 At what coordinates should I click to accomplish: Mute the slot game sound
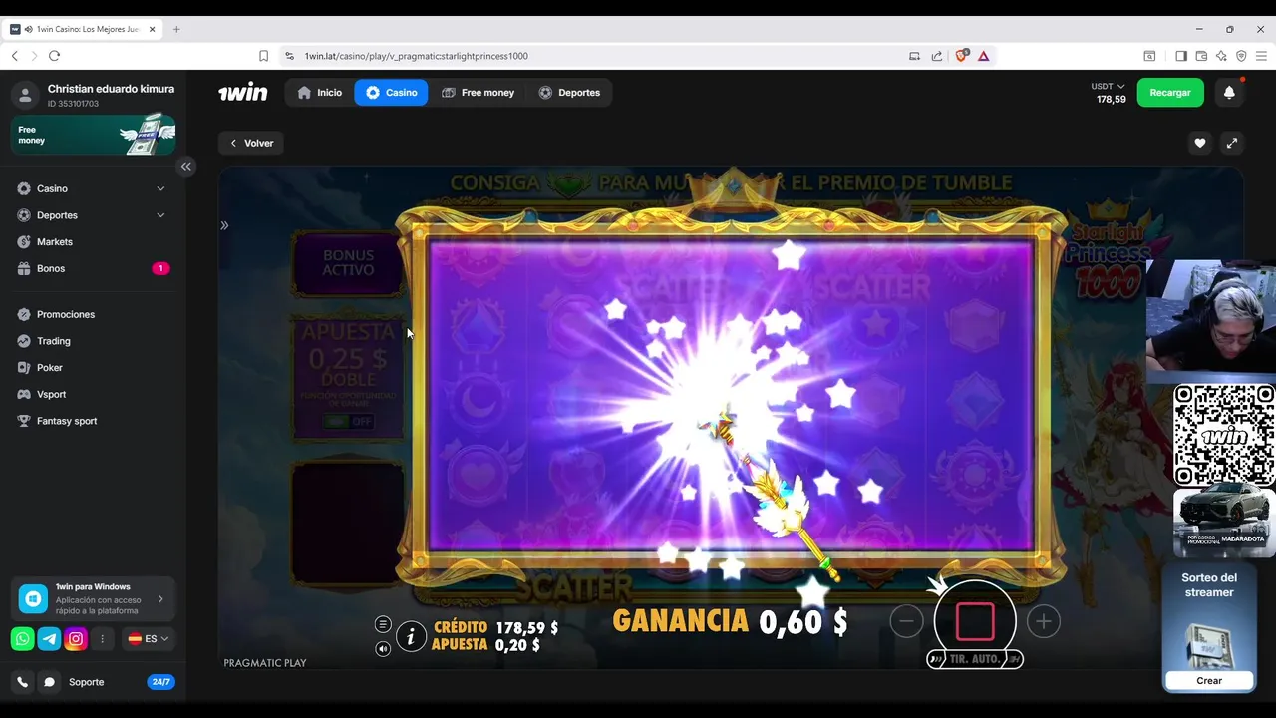tap(383, 648)
